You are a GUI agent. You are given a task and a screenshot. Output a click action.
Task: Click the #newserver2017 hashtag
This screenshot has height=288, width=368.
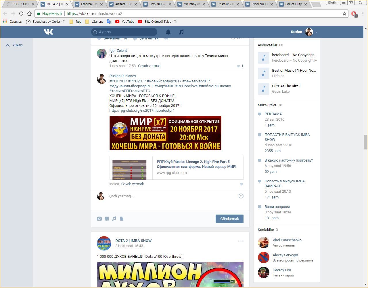click(196, 81)
